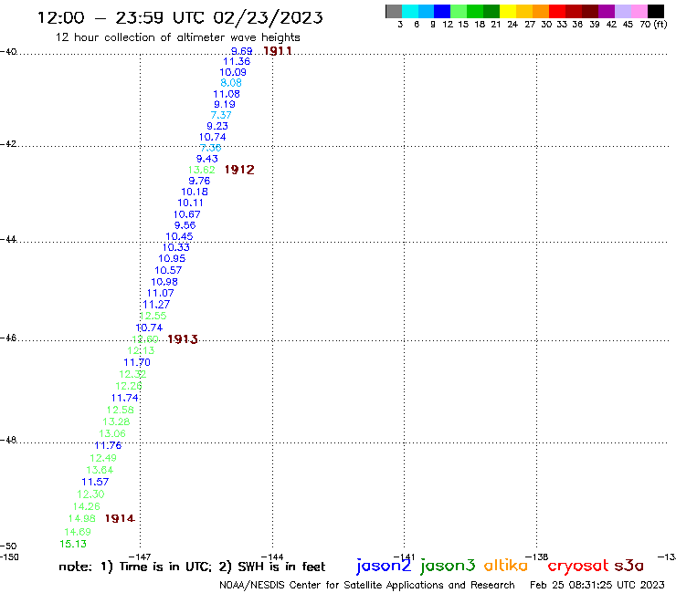Click the wave height value 11.74
This screenshot has height=593, width=676.
click(125, 399)
